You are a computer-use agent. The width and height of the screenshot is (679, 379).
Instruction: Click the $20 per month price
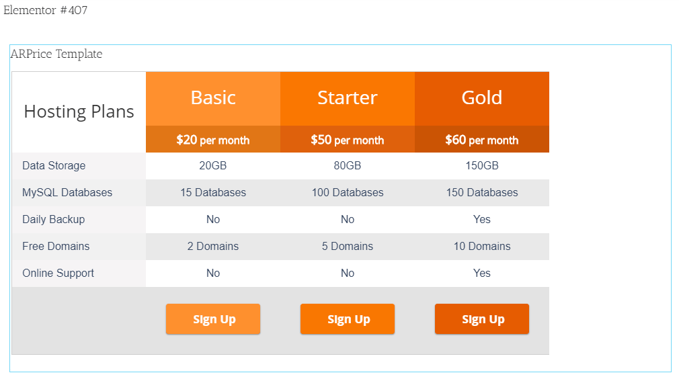click(x=213, y=140)
